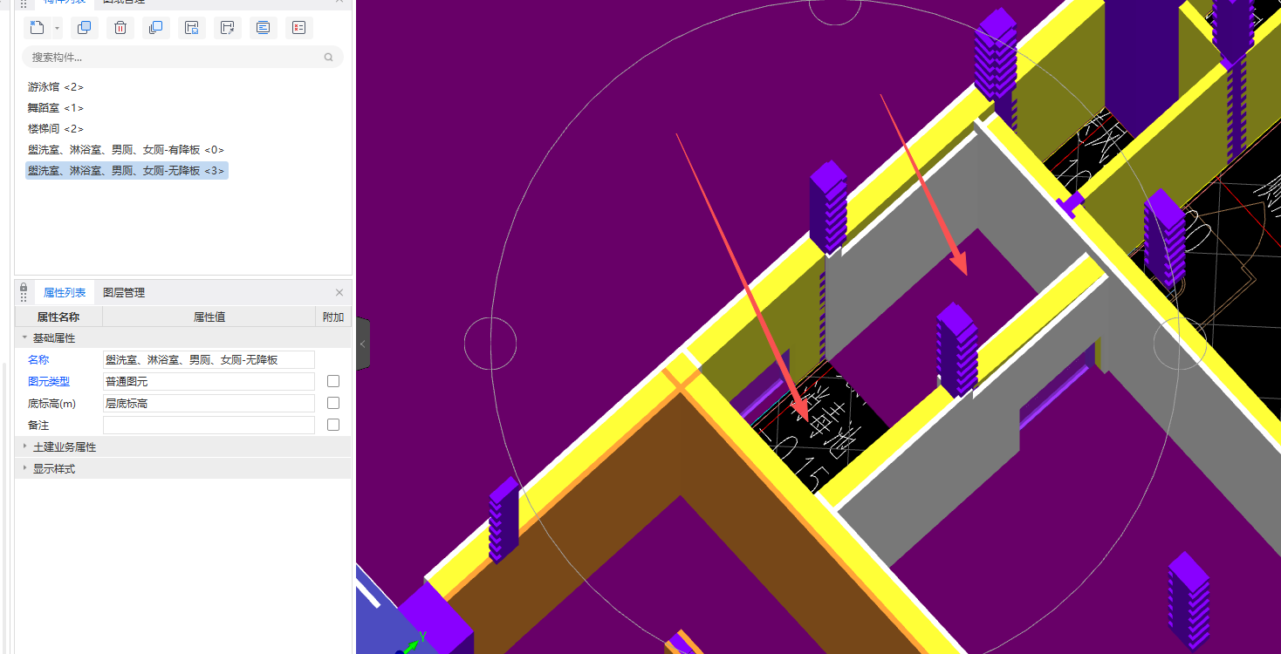The height and width of the screenshot is (654, 1281).
Task: Click the new component icon
Action: click(37, 28)
